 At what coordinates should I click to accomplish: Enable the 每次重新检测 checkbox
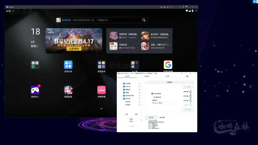coord(152,97)
